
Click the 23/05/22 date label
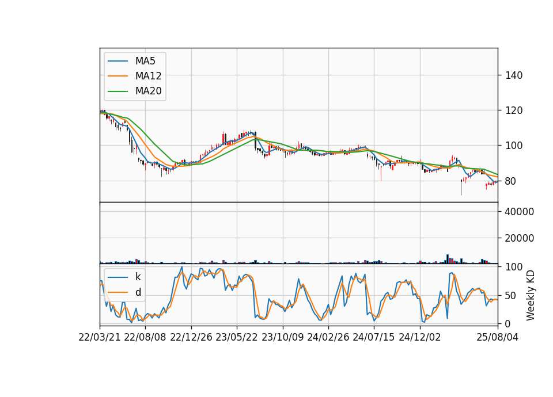click(237, 337)
